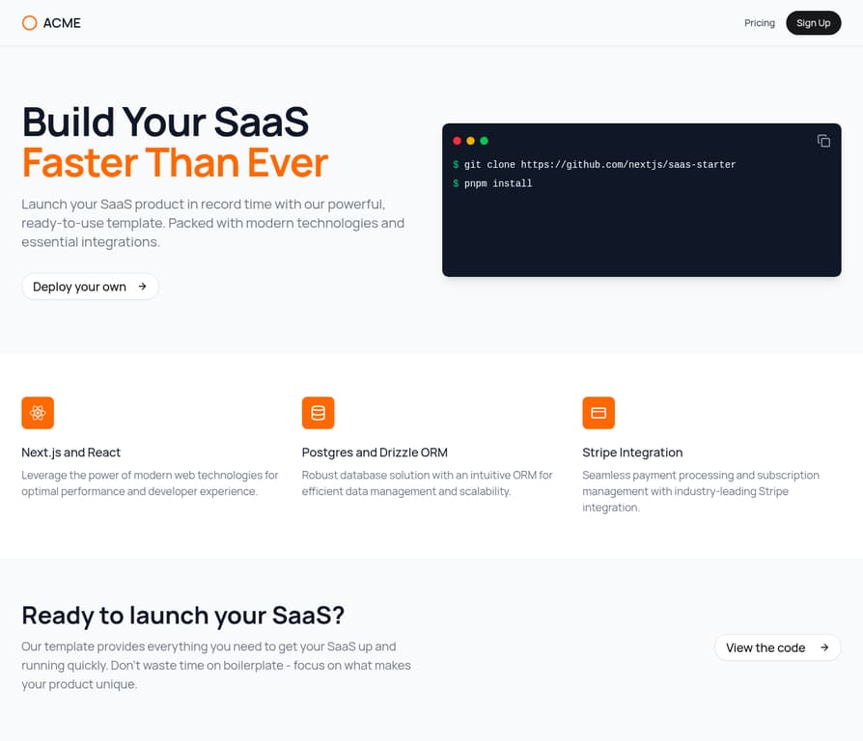Click the Deploy your own button label
863x741 pixels.
79,287
